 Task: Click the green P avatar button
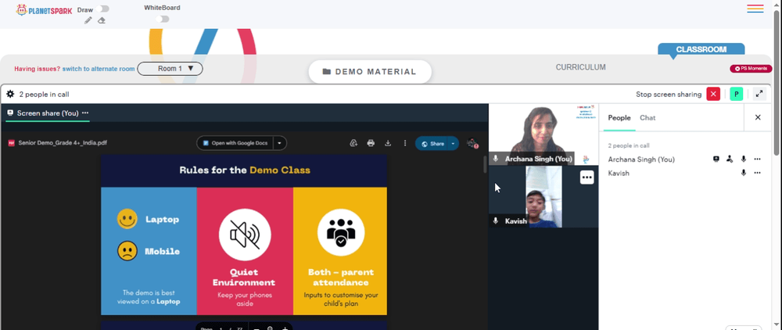coord(736,94)
